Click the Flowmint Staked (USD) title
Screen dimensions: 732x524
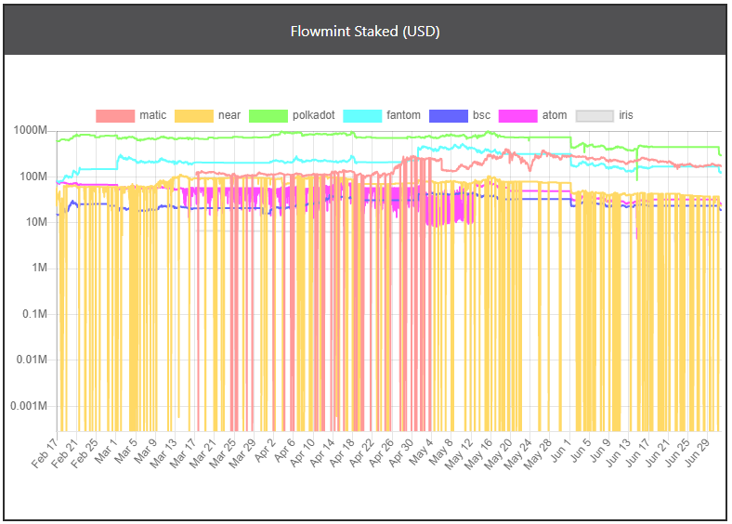(x=365, y=32)
